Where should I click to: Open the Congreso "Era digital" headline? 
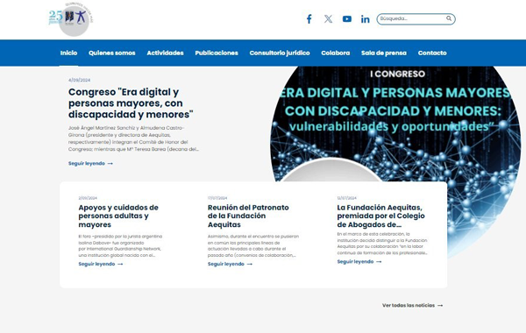(131, 103)
